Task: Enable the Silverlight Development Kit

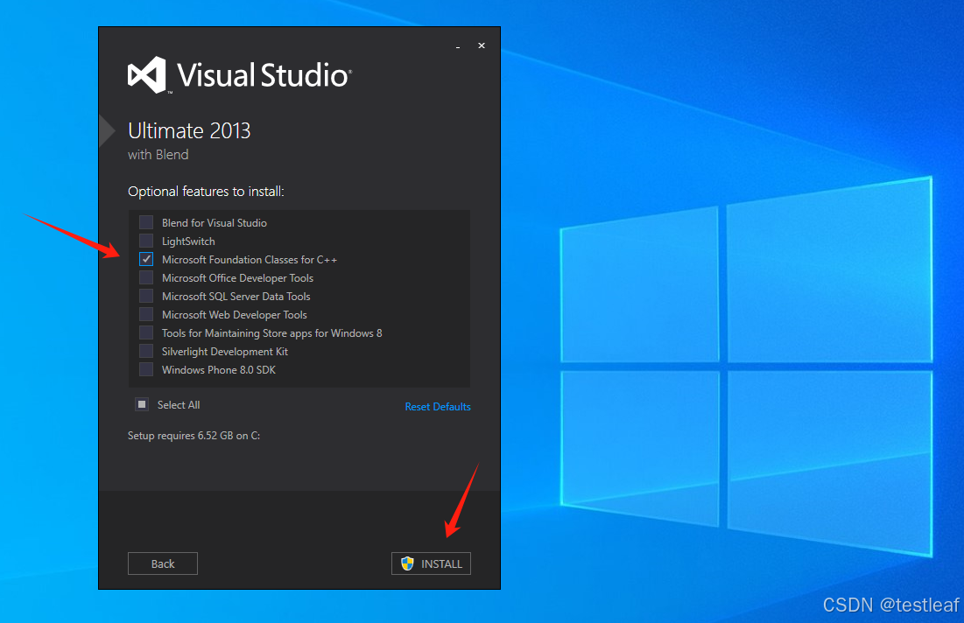Action: coord(145,351)
